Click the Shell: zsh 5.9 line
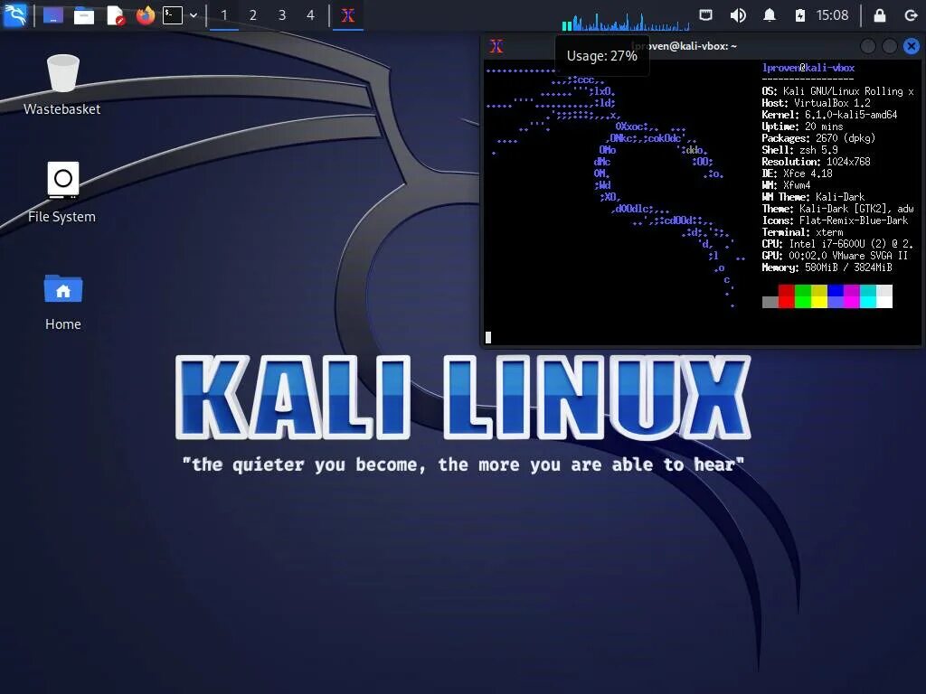This screenshot has width=926, height=694. pyautogui.click(x=799, y=150)
